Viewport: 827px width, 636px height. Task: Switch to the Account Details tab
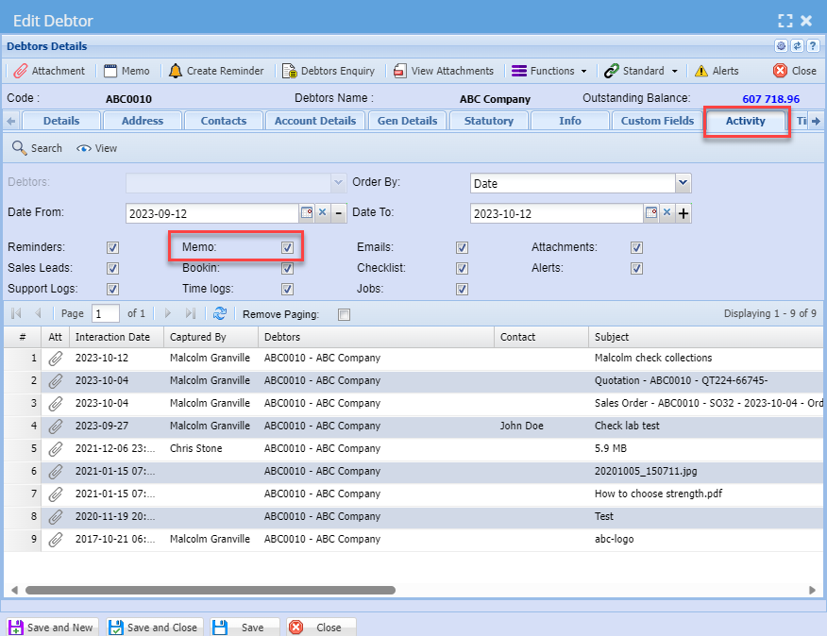coord(315,121)
